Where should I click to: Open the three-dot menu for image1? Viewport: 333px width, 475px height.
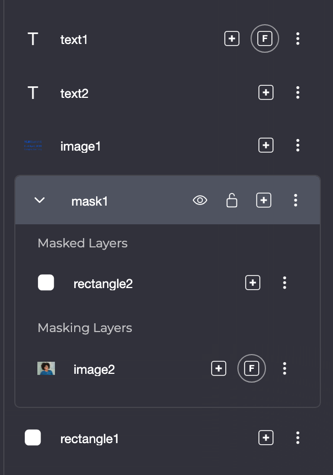[x=298, y=145]
